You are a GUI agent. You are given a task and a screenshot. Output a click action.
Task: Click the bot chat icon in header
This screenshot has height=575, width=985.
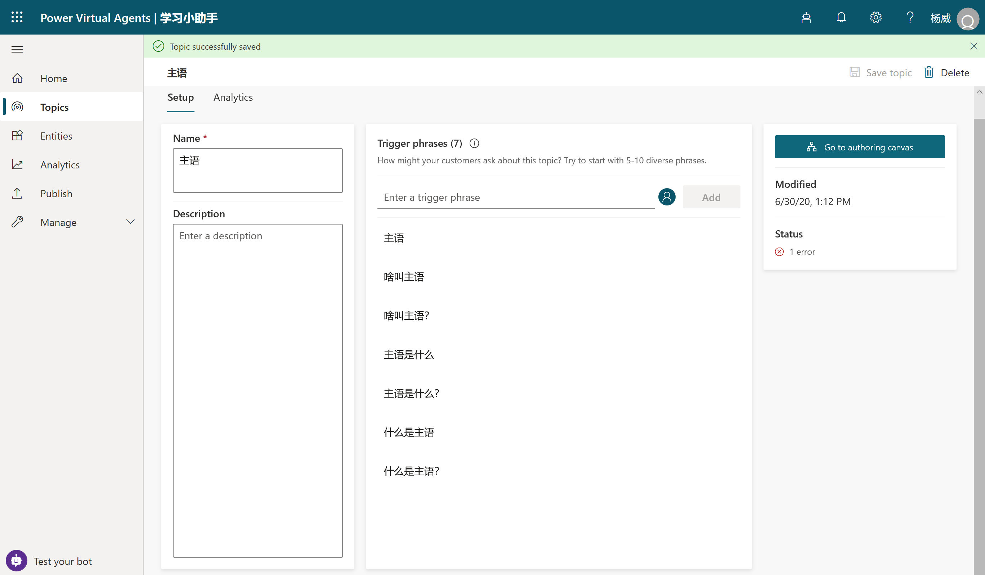pos(806,18)
